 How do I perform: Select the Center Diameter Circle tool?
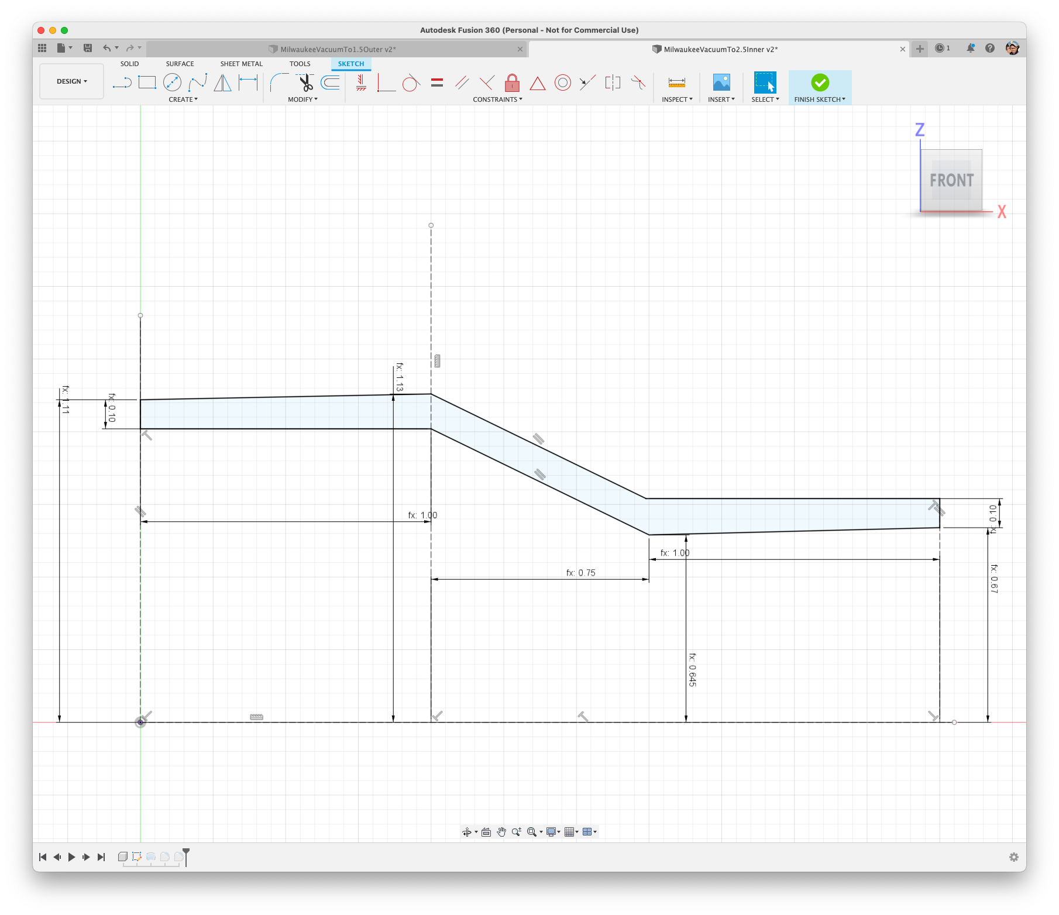(172, 82)
